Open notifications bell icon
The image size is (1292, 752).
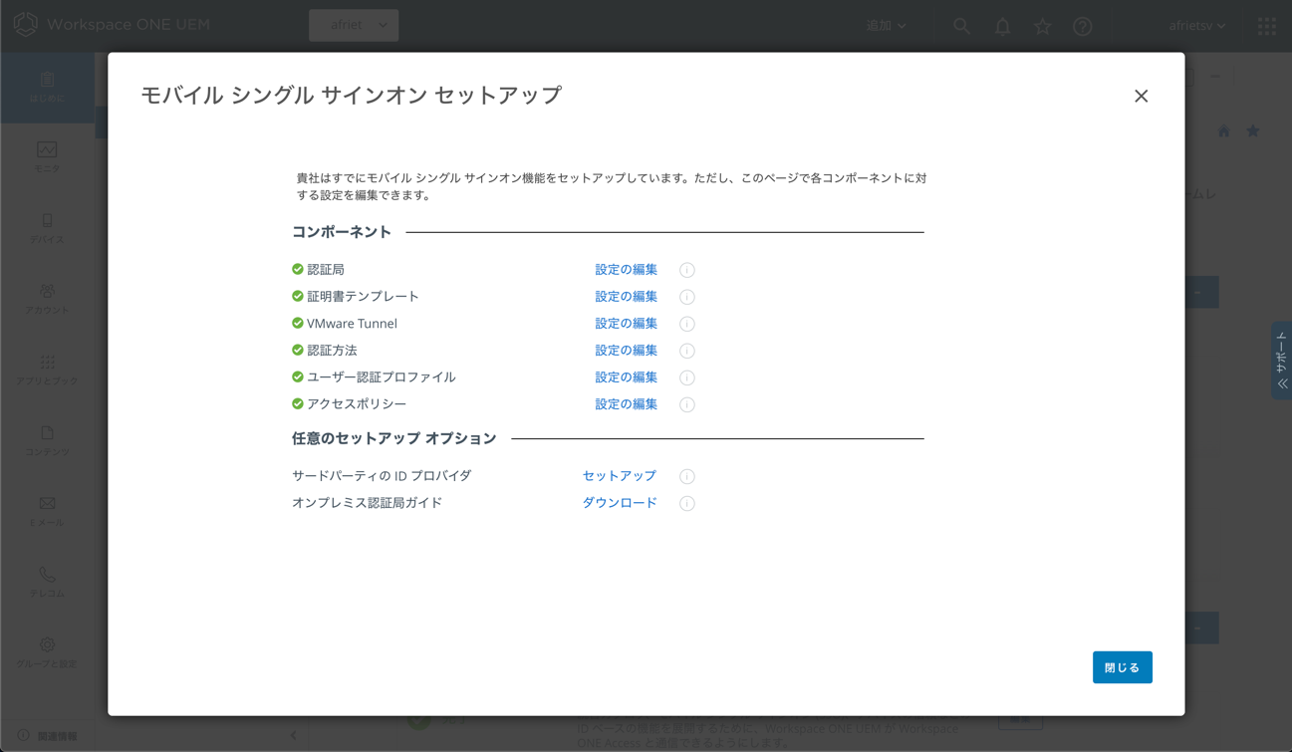1002,27
